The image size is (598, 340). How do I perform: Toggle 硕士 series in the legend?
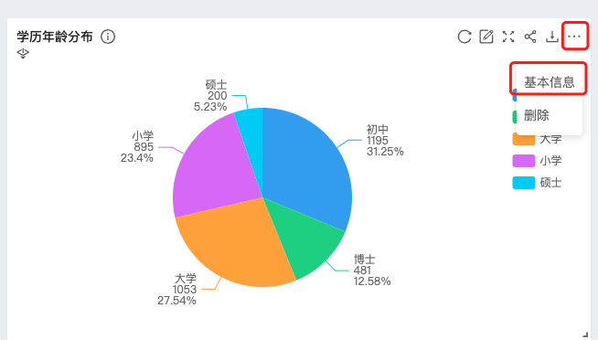(537, 183)
